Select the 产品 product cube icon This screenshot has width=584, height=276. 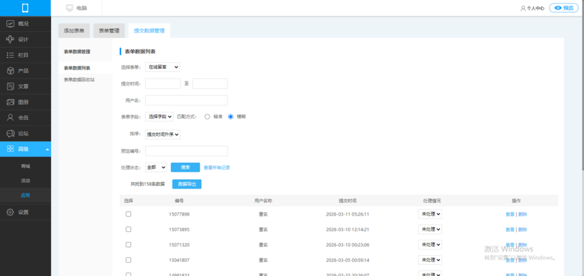10,71
